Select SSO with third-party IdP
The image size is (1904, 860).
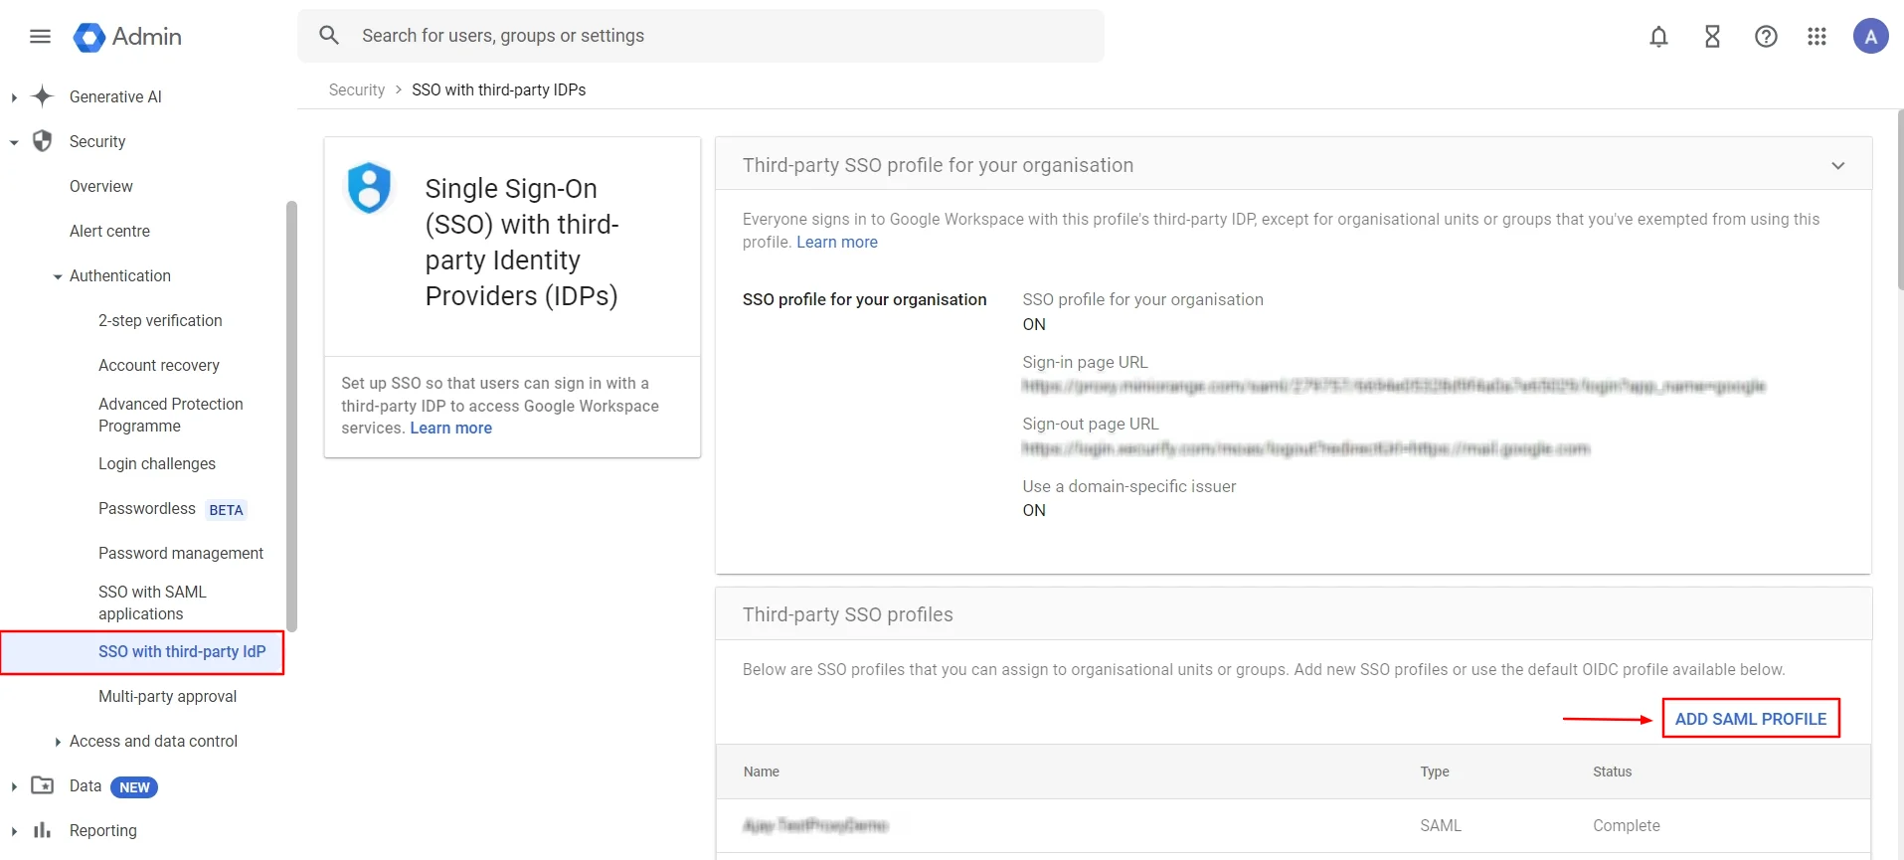182,652
